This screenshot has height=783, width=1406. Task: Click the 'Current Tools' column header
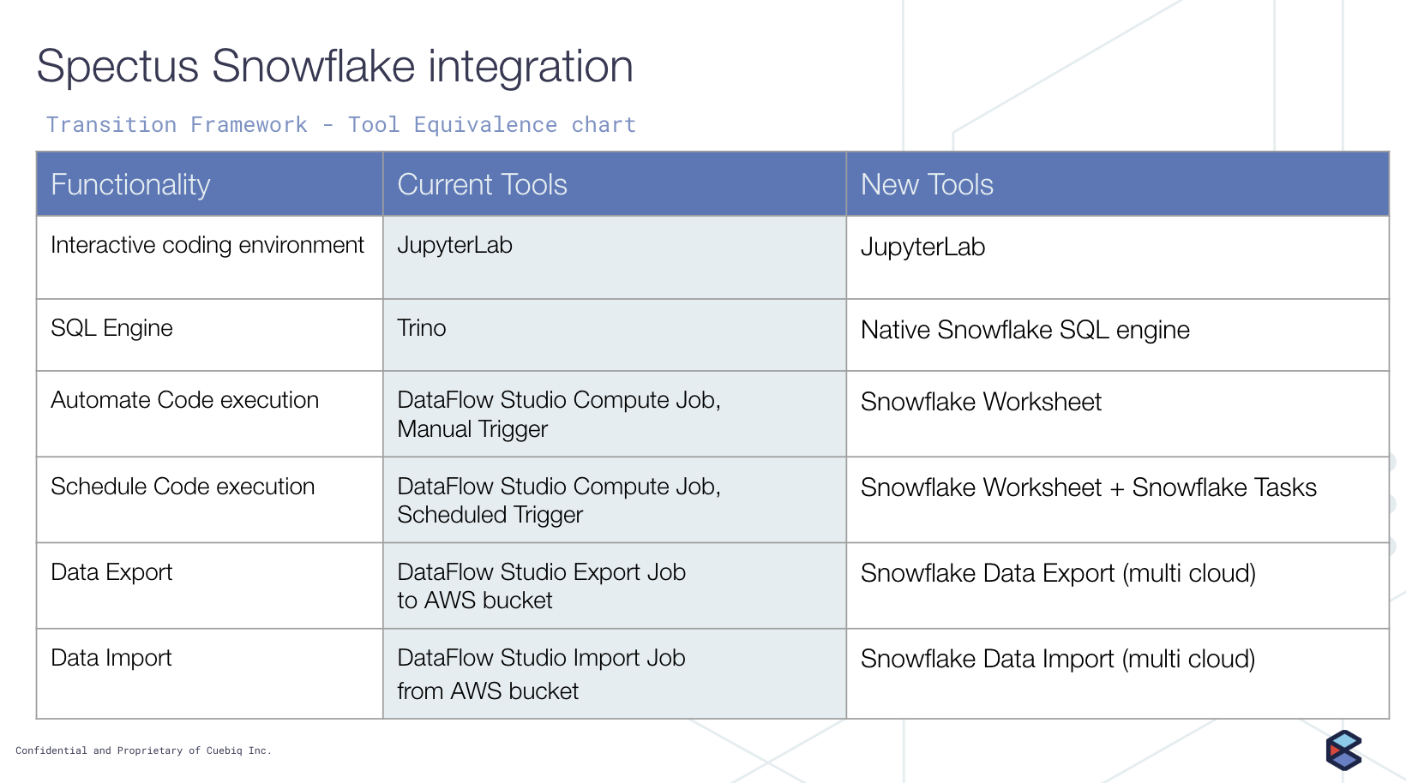[x=482, y=185]
